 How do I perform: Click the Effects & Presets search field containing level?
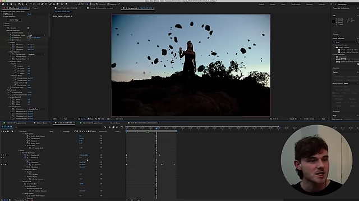tap(346, 42)
